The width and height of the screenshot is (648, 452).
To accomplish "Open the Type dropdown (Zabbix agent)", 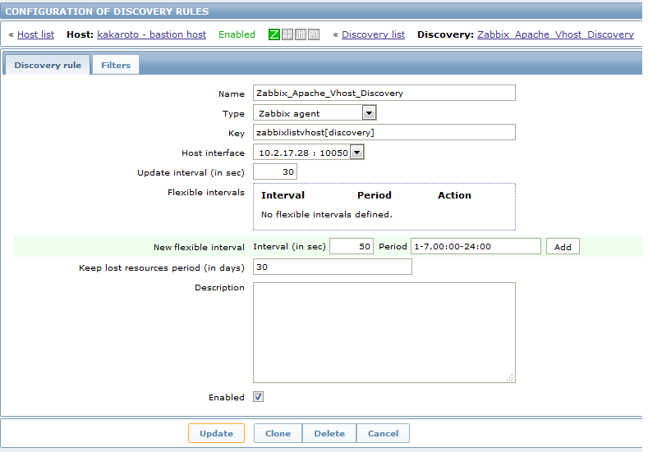I will coord(315,112).
